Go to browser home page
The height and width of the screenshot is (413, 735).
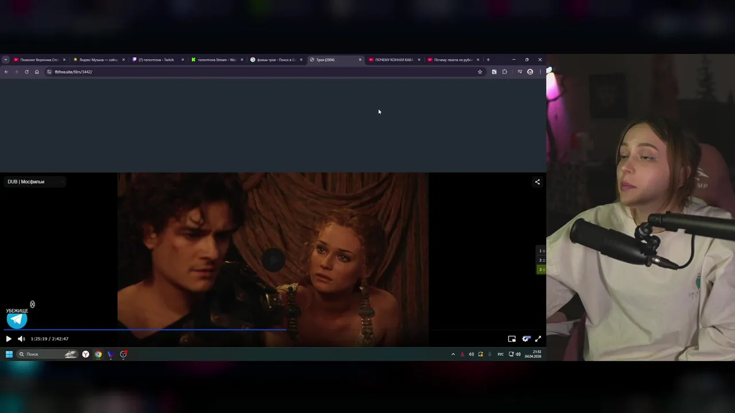click(x=37, y=72)
